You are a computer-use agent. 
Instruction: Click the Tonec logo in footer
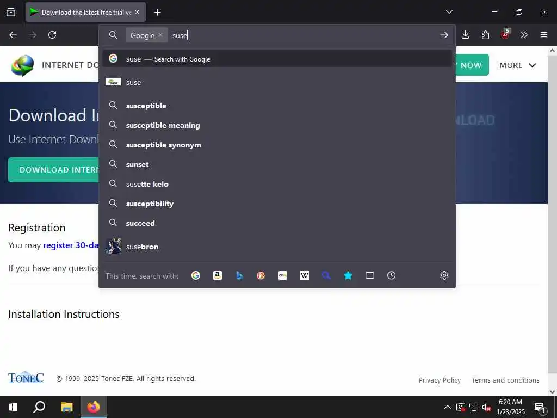tap(26, 378)
